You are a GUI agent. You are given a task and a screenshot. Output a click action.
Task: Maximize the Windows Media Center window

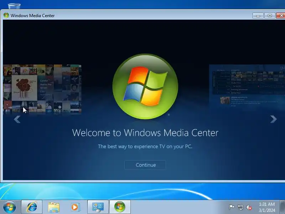pos(270,16)
